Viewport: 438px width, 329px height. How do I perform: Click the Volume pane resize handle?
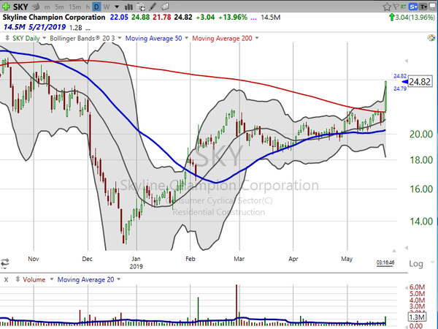(x=18, y=279)
